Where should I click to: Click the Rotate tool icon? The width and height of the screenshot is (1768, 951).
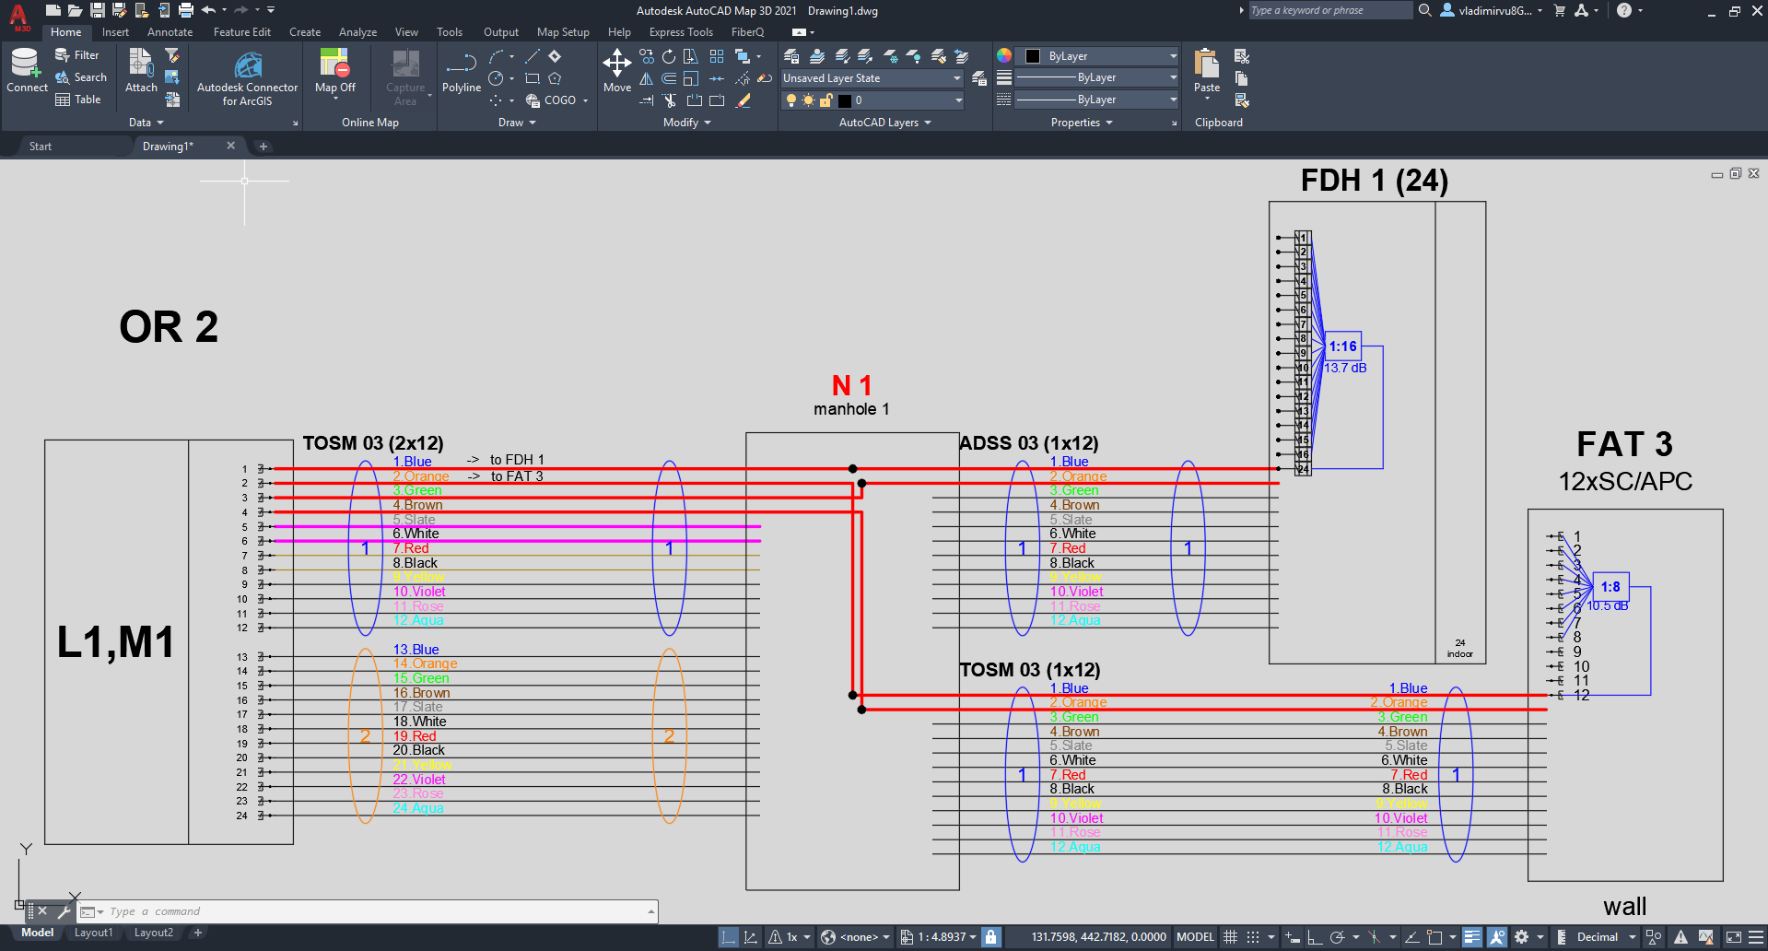pos(669,56)
